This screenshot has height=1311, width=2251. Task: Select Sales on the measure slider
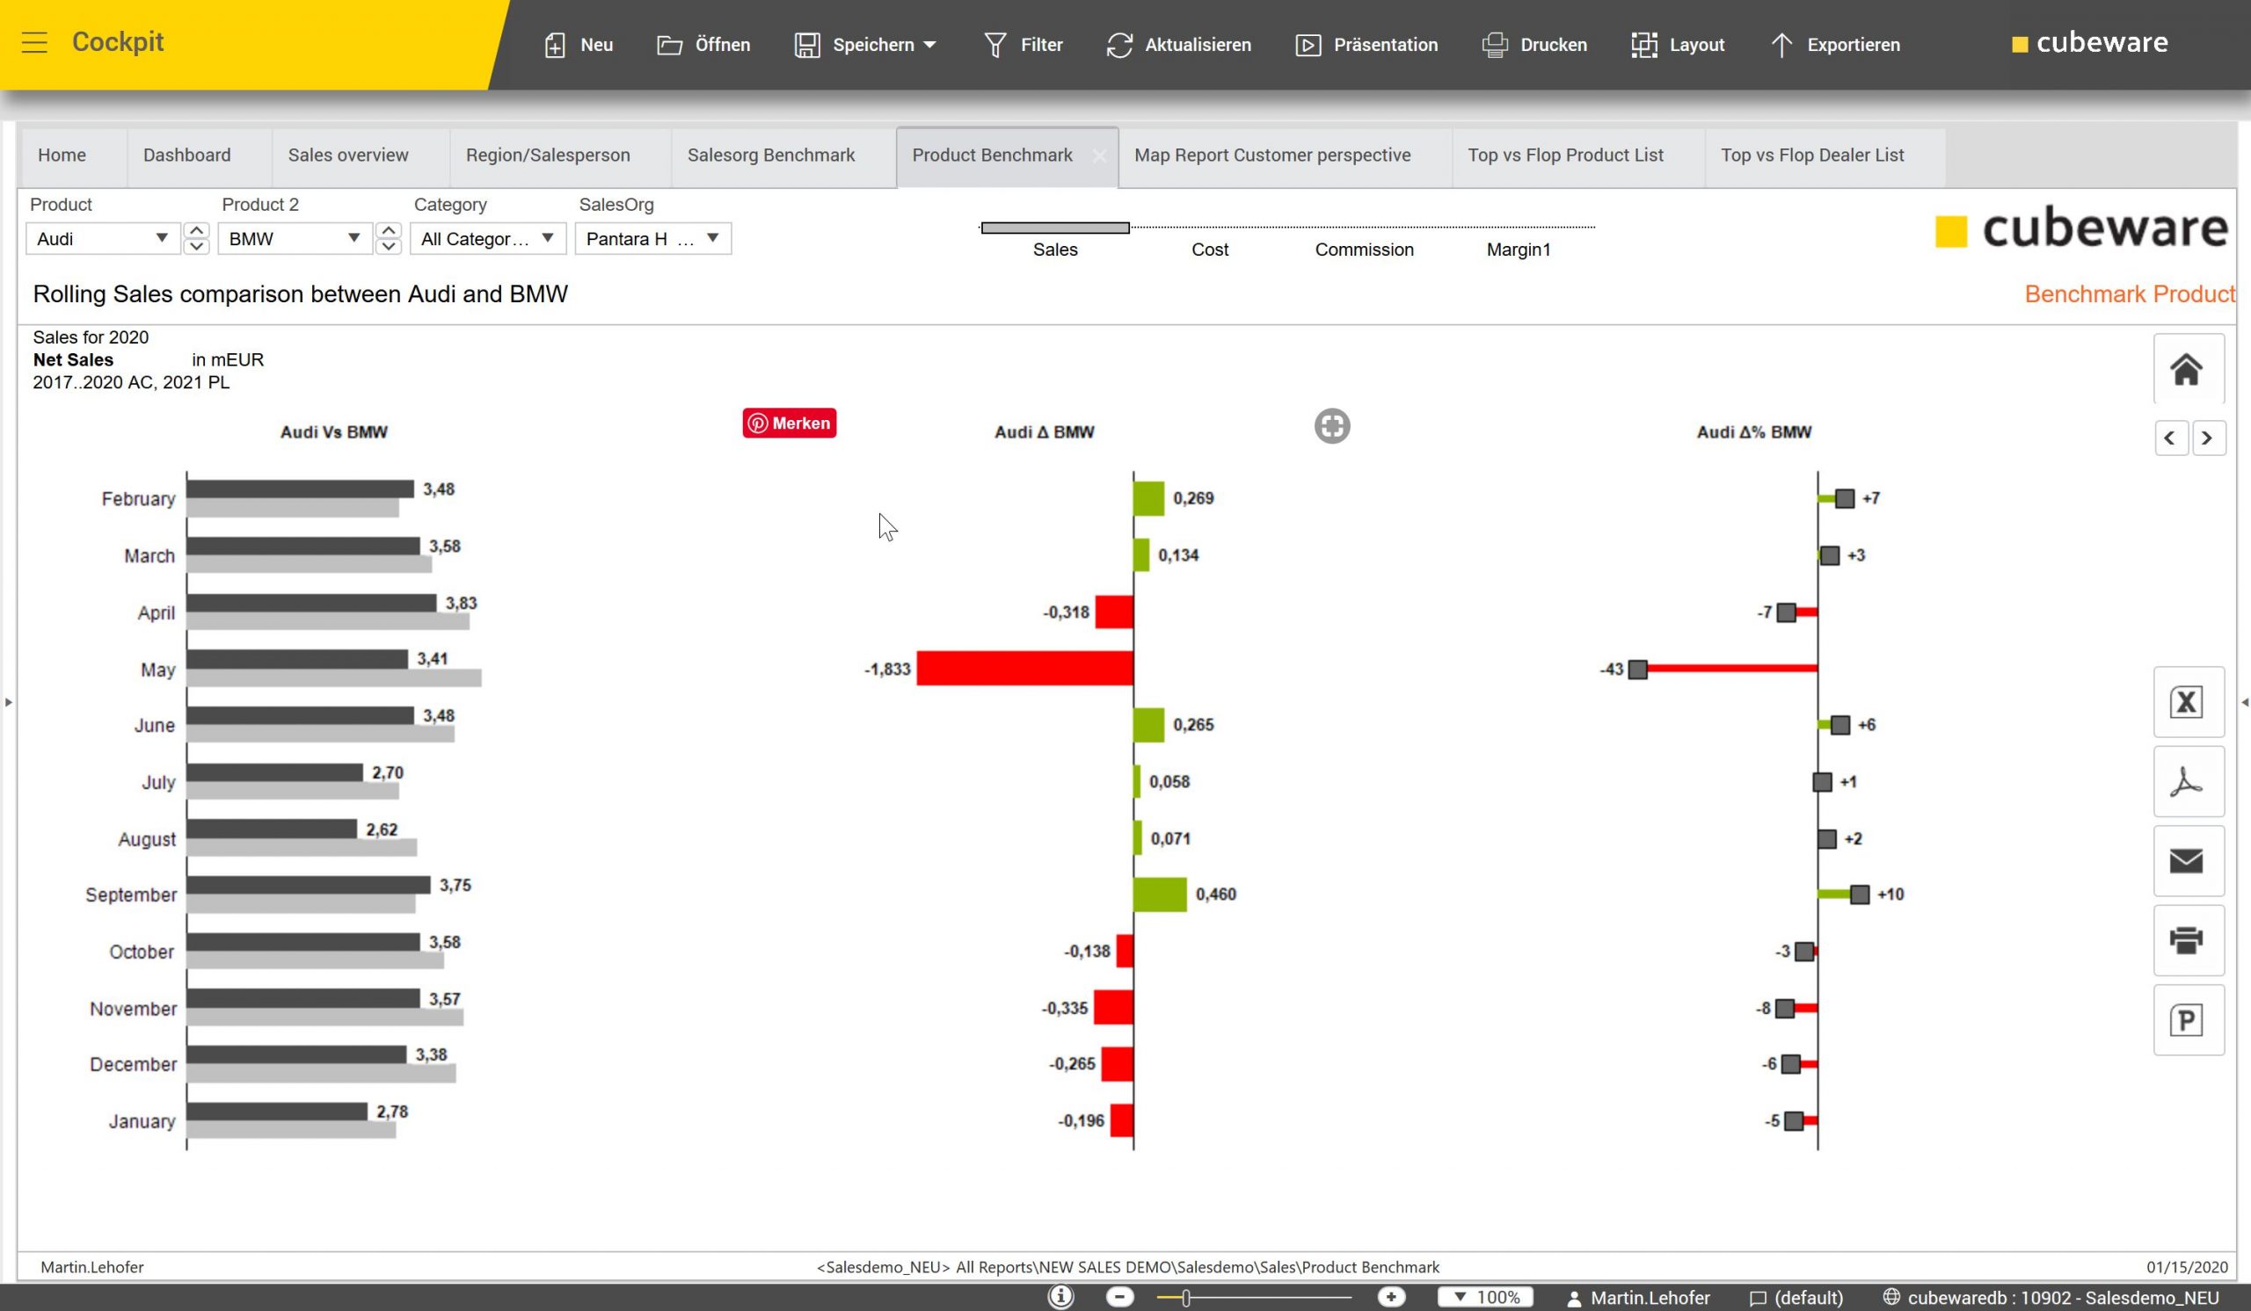(x=1055, y=250)
